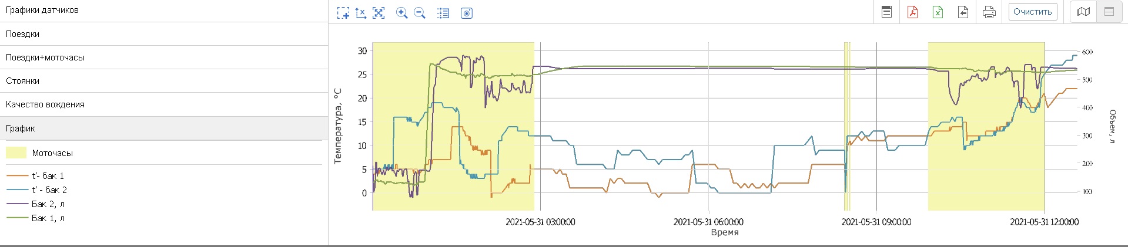Open the Стоянки section
1128x247 pixels.
coord(22,81)
